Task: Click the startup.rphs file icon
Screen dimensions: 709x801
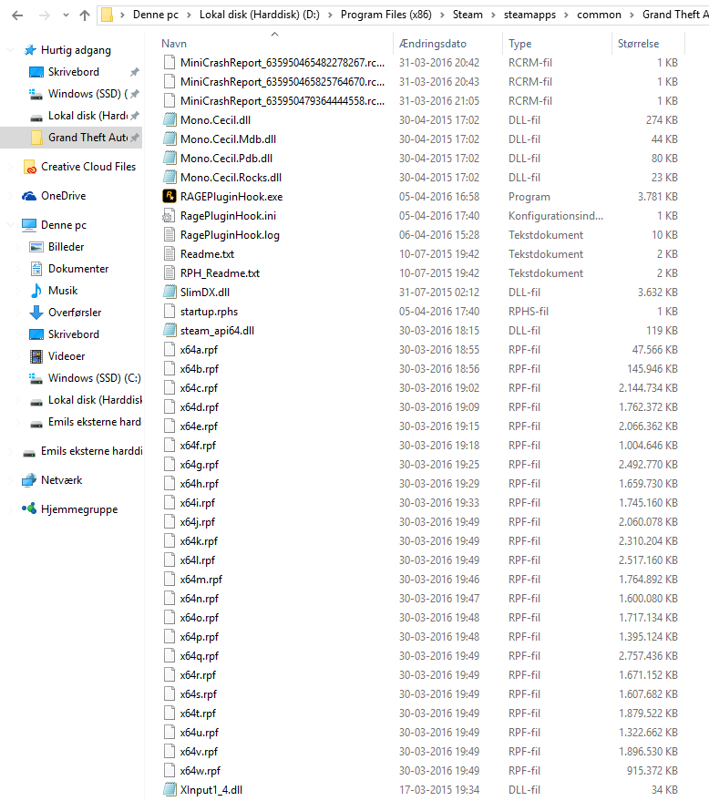Action: pyautogui.click(x=170, y=311)
